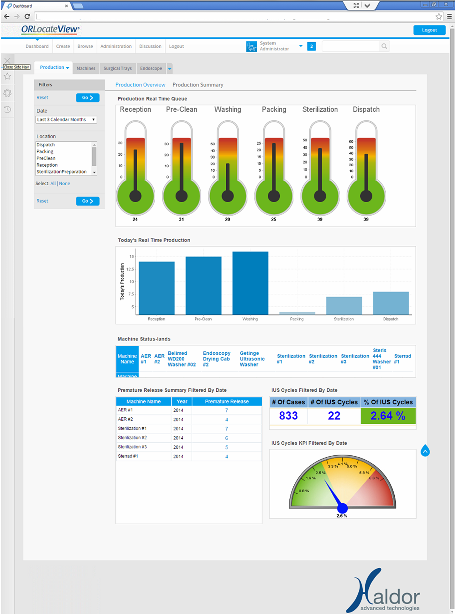This screenshot has width=455, height=614.
Task: Click the Location list scroll down arrow
Action: pyautogui.click(x=94, y=172)
